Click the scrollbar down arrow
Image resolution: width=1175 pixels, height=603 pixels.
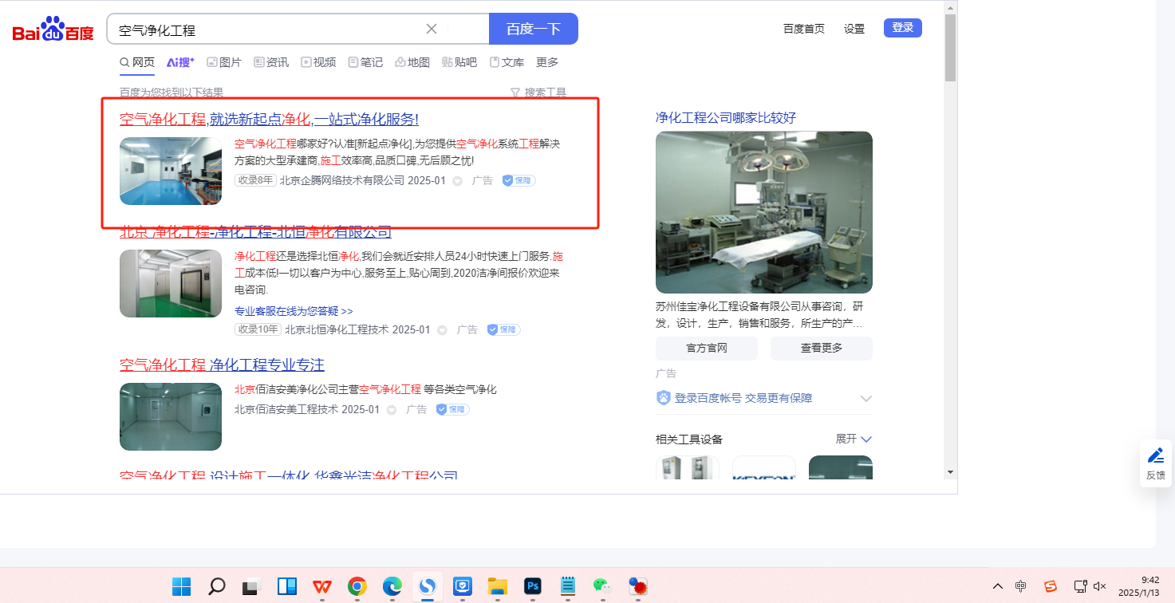950,472
